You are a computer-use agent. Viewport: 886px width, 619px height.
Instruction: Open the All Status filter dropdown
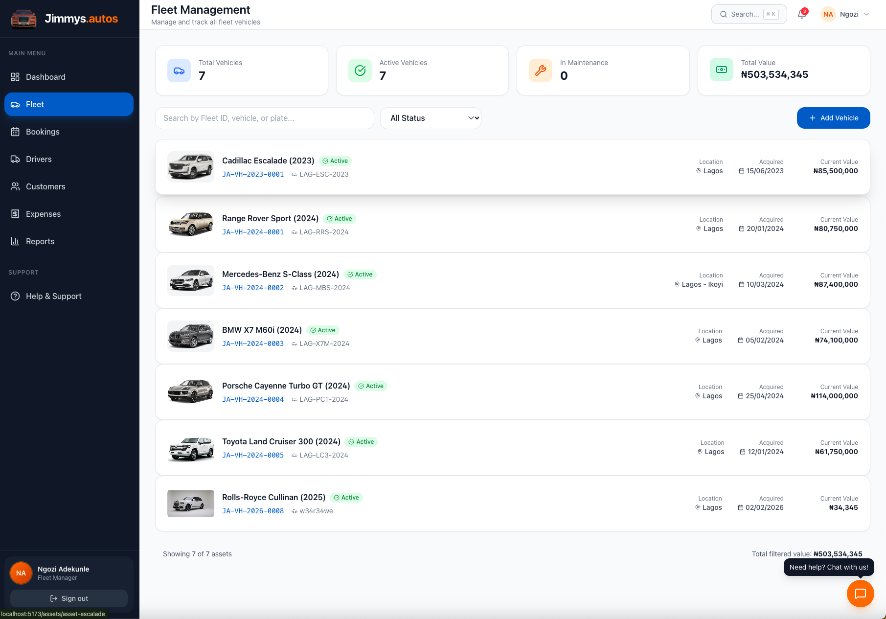pyautogui.click(x=431, y=118)
